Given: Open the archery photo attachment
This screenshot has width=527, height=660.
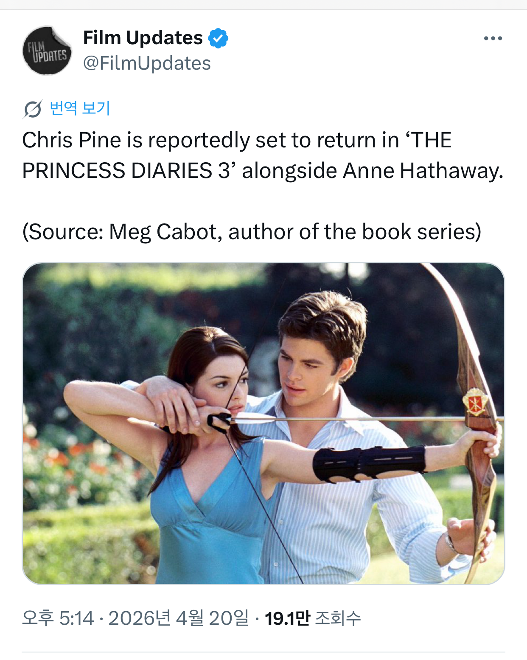Looking at the screenshot, I should pos(263,423).
